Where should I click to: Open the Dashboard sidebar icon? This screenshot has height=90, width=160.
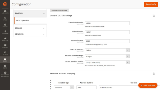5,12
